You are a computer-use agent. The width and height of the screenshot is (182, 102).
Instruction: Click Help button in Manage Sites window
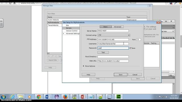[x=50, y=67]
